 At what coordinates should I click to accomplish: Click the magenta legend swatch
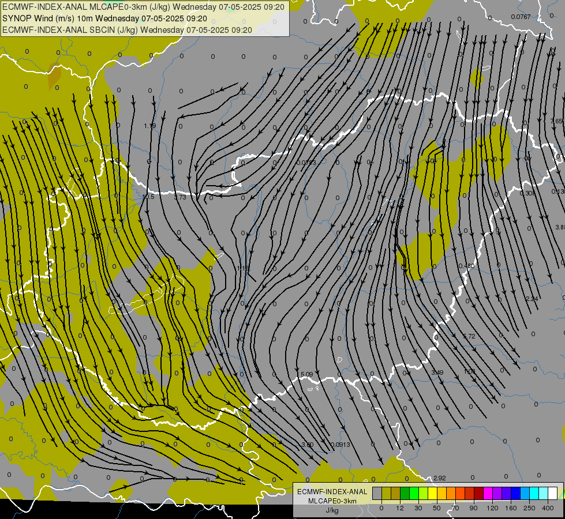point(488,494)
